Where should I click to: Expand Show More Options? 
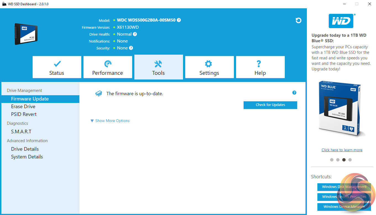point(110,121)
